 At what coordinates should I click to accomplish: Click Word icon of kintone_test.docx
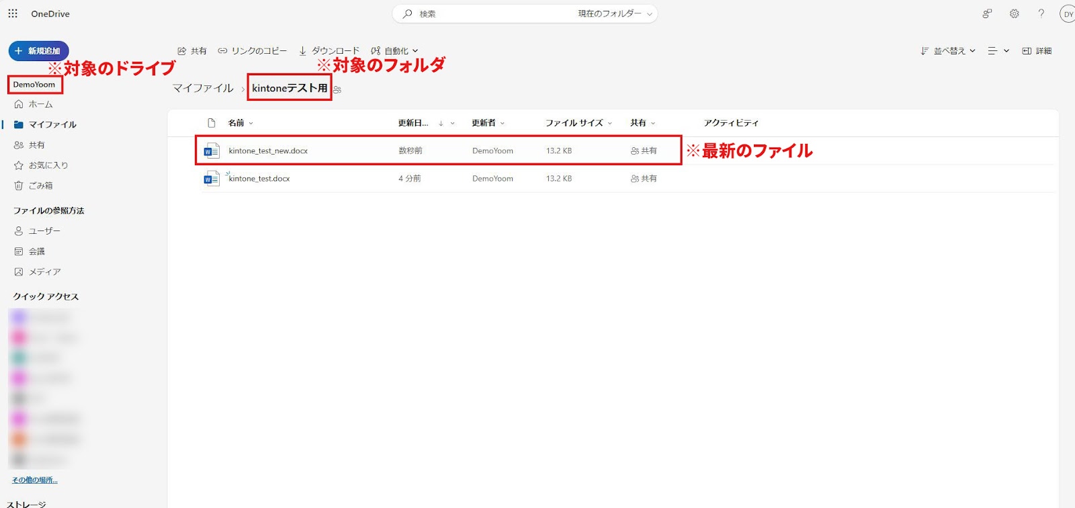coord(212,179)
